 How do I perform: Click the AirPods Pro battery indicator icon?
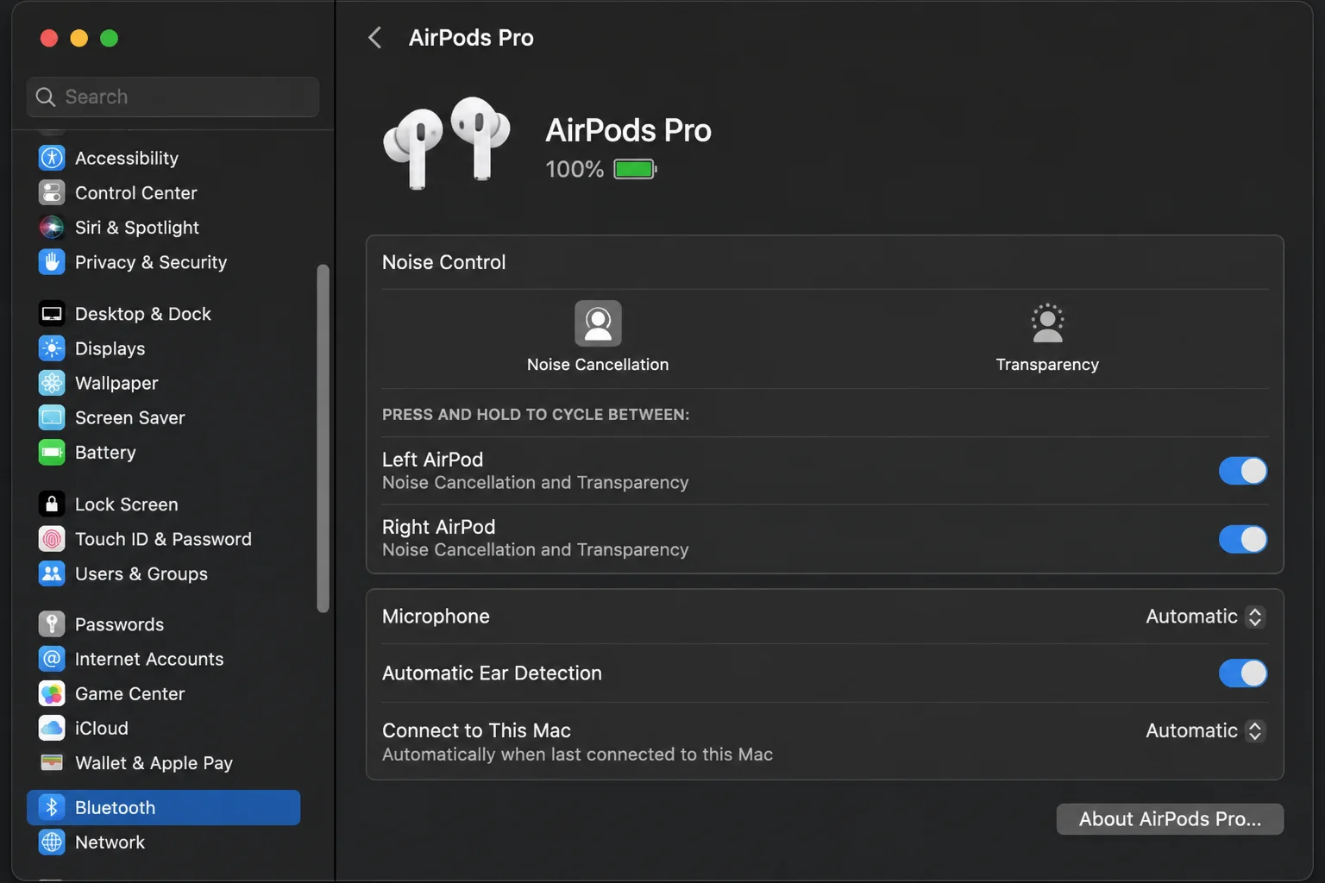(635, 169)
